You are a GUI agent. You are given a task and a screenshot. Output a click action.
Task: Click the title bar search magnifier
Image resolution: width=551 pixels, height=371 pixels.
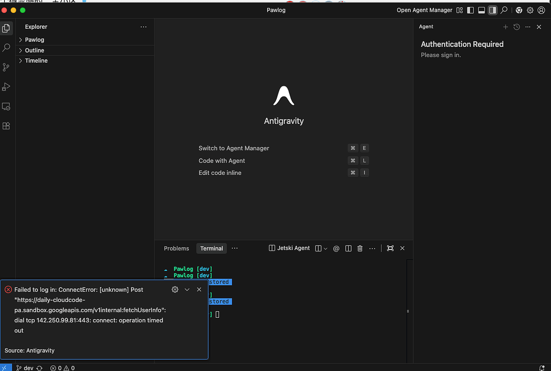pos(504,10)
